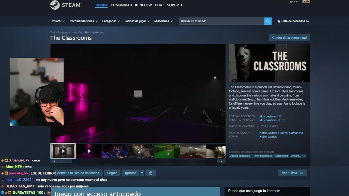Select the 'Acceso anticipado' tag
349x196 pixels.
pyautogui.click(x=240, y=156)
